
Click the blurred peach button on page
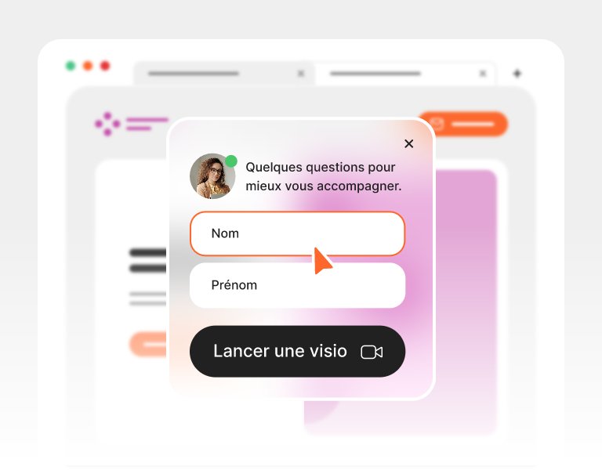click(149, 344)
